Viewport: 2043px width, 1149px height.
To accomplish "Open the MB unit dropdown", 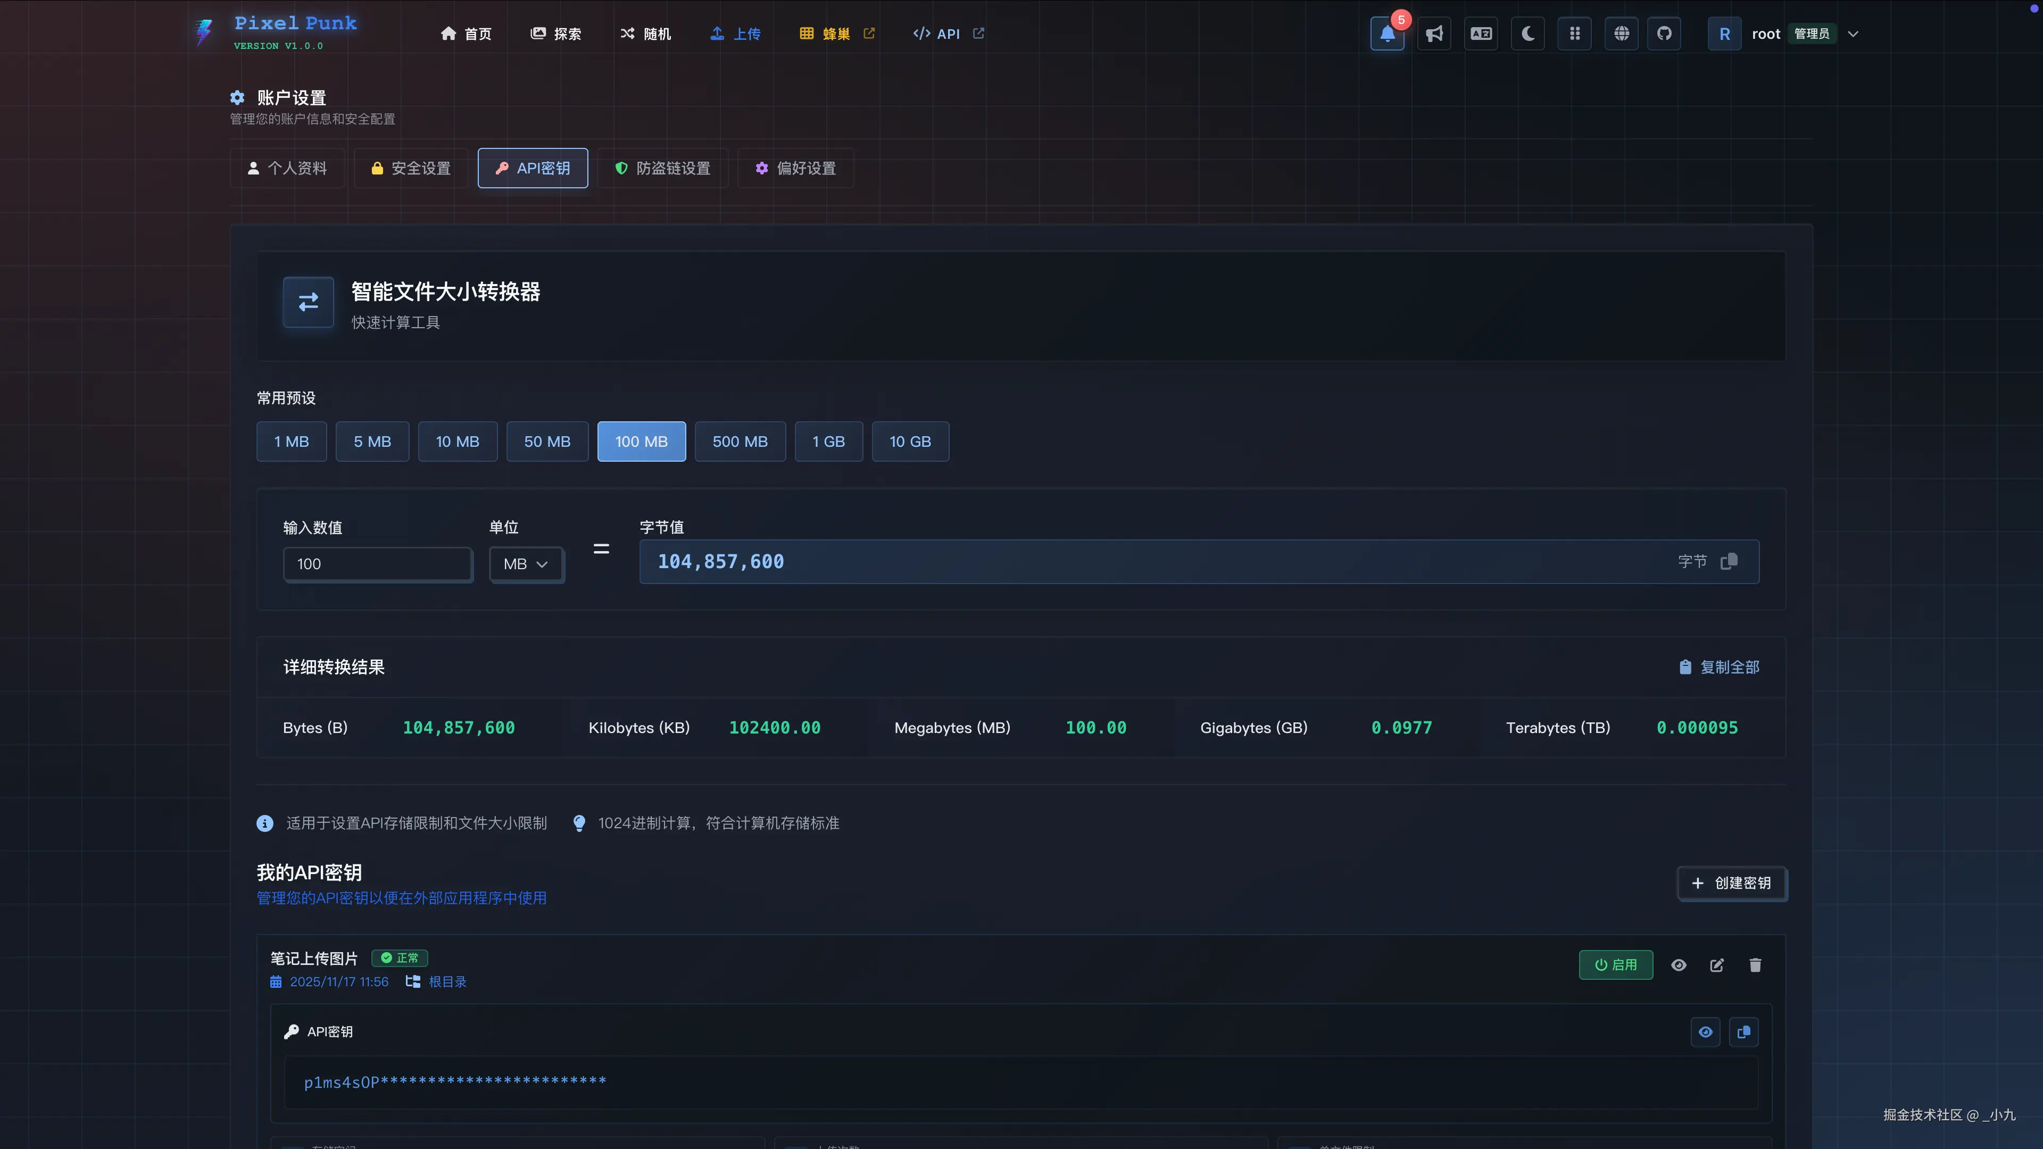I will [x=526, y=564].
